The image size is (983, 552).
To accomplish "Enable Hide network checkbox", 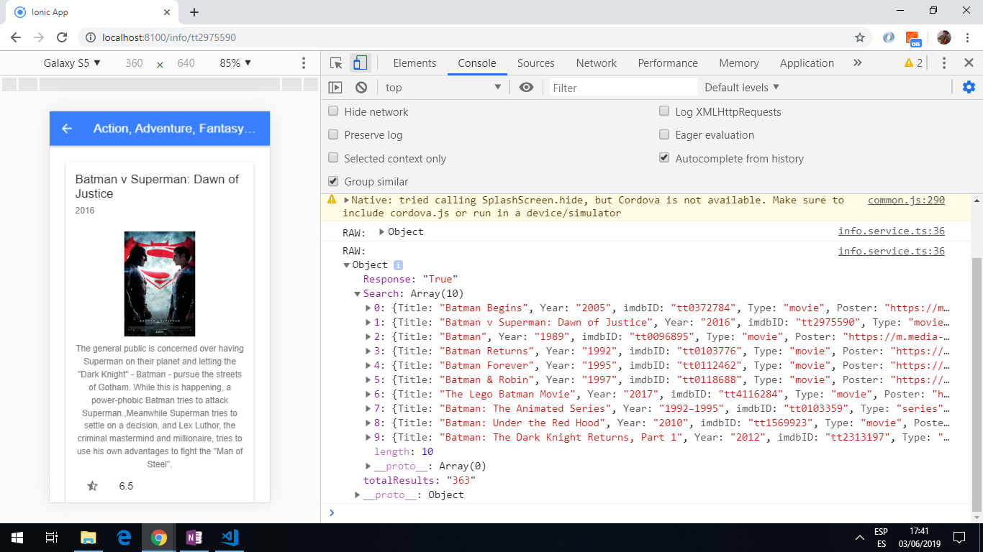I will [333, 111].
